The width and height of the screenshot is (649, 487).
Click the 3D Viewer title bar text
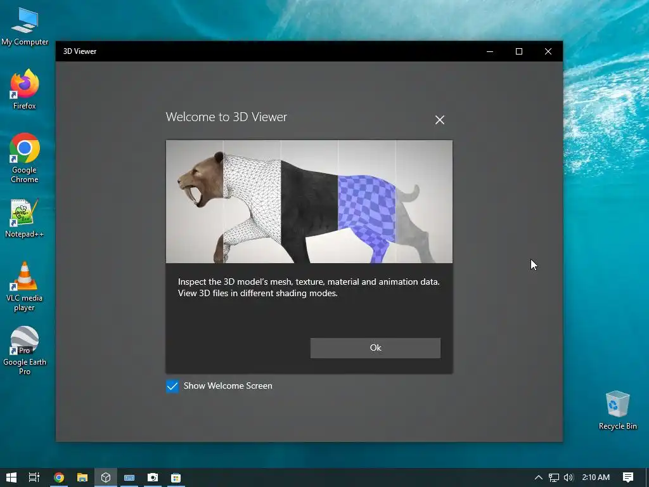pos(80,51)
